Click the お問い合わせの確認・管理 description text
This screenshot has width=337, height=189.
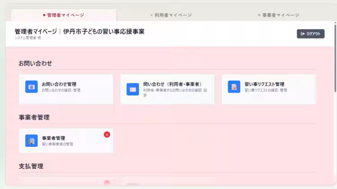pyautogui.click(x=61, y=90)
